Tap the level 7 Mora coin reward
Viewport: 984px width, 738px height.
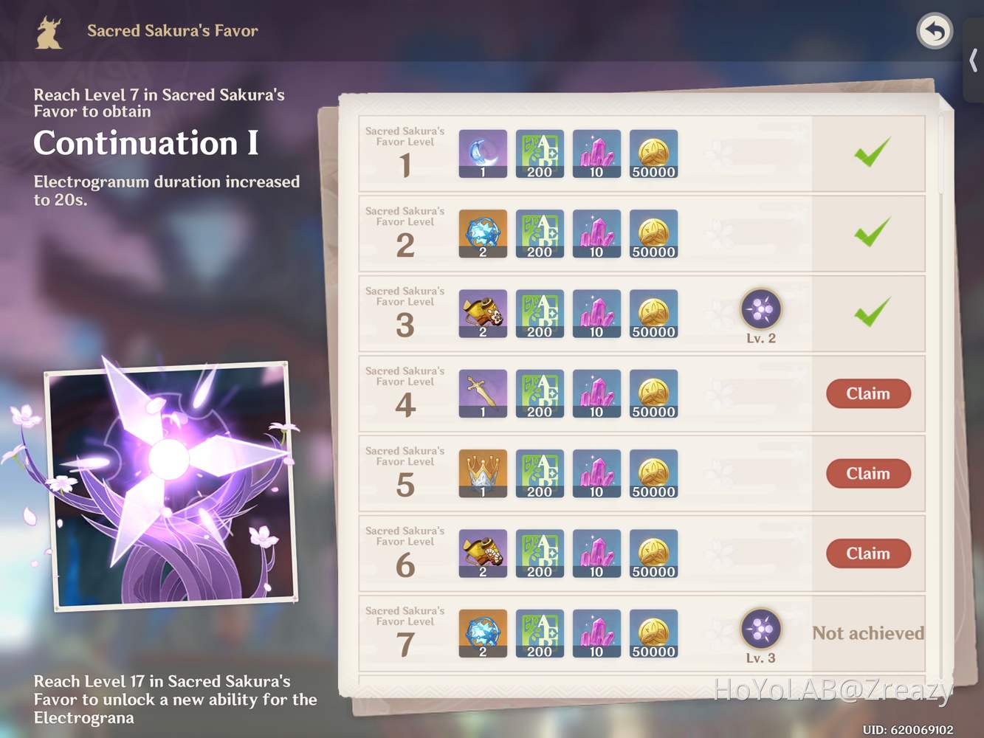click(x=653, y=633)
